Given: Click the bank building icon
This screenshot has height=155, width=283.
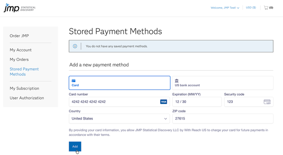Looking at the screenshot, I should pyautogui.click(x=177, y=81).
